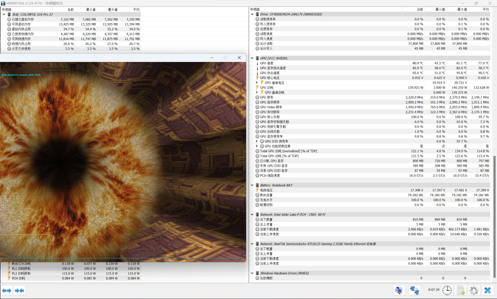Open sensor settings gear icon
497x299 pixels.
tap(474, 290)
